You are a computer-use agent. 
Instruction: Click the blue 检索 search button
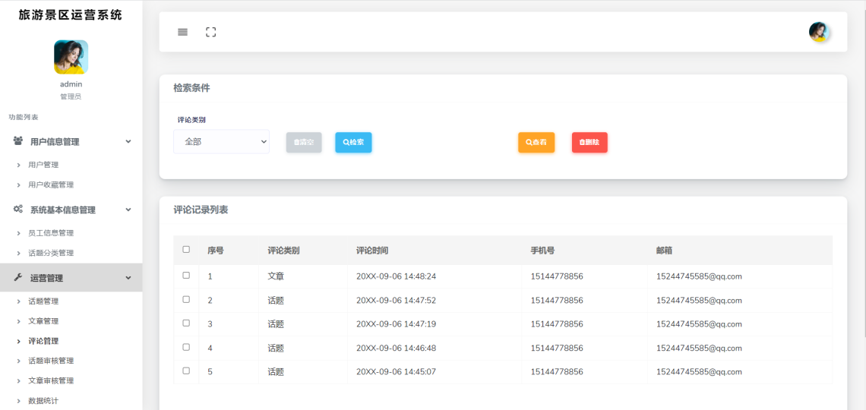click(353, 143)
